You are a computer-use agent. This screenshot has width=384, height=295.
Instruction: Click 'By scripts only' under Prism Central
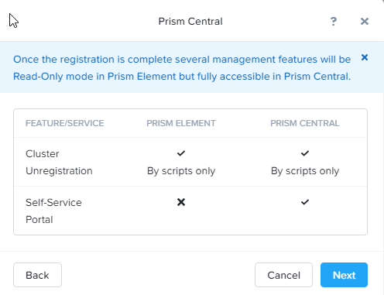[x=305, y=171]
